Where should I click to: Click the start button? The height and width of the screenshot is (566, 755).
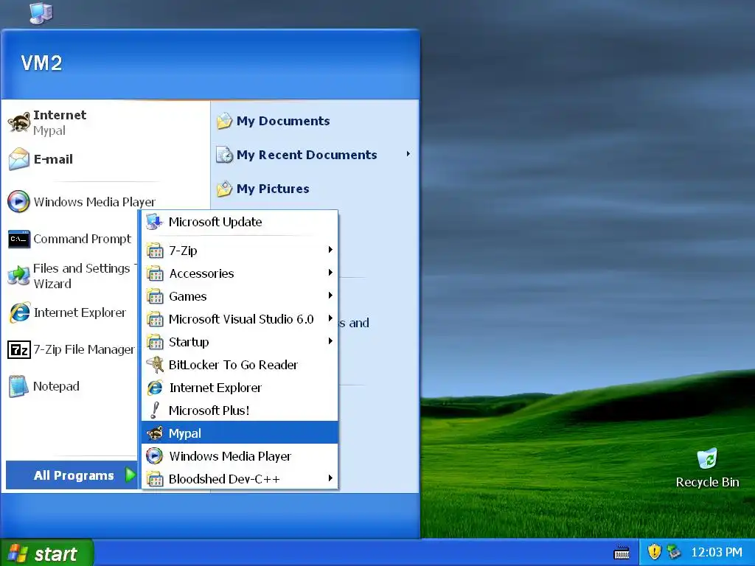click(x=46, y=553)
